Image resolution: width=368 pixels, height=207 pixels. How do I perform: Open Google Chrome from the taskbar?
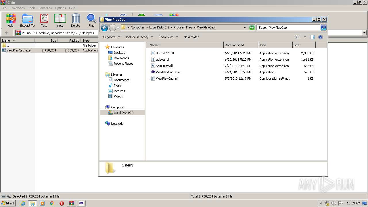click(52, 203)
